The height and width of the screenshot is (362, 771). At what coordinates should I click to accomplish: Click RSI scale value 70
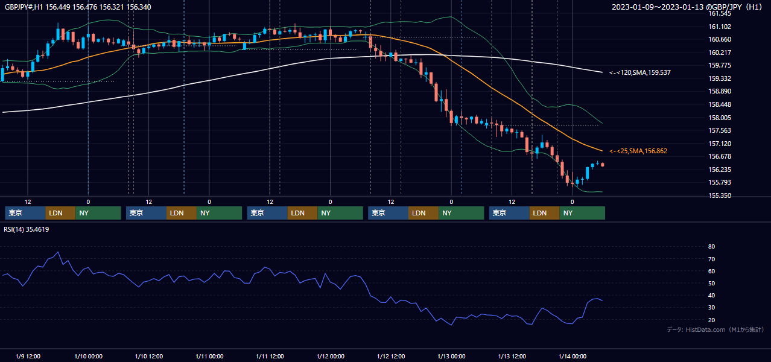click(x=711, y=259)
